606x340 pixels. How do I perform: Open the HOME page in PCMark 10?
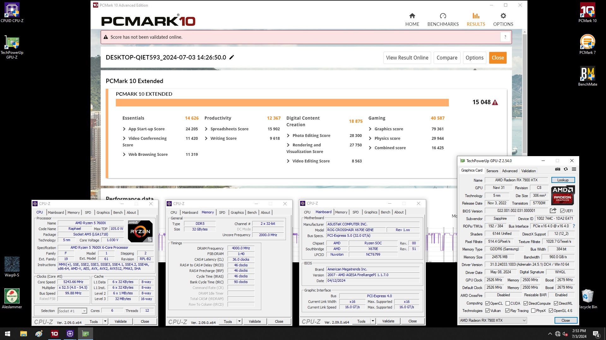(412, 20)
